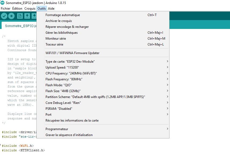
Task: Click the #include <WiFi.h> code line
Action: click(18, 146)
